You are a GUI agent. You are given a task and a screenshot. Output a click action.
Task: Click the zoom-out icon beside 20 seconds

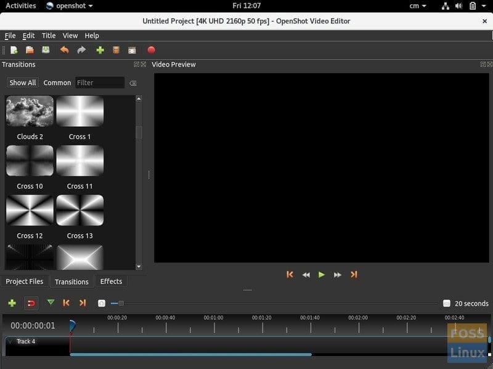click(446, 303)
